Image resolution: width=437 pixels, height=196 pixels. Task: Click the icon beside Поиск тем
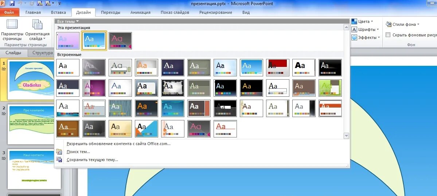coord(59,152)
